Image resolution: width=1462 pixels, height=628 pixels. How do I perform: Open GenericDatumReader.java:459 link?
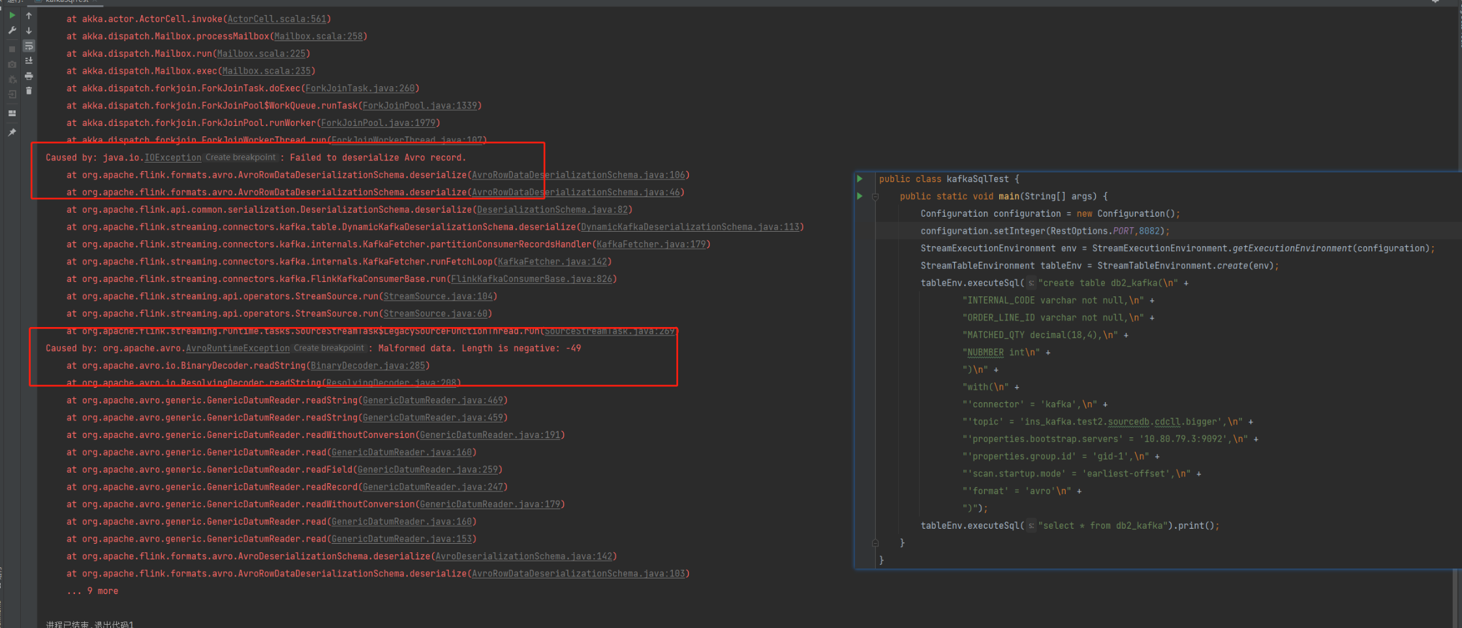[433, 417]
